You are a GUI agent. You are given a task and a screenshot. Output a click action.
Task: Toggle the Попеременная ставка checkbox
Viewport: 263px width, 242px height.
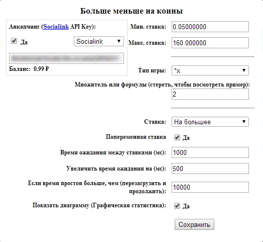point(177,137)
